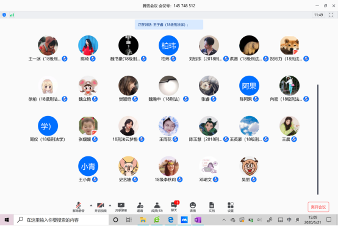The image size is (338, 226).
Task: Switch to the OneNote taskbar item
Action: (198, 220)
